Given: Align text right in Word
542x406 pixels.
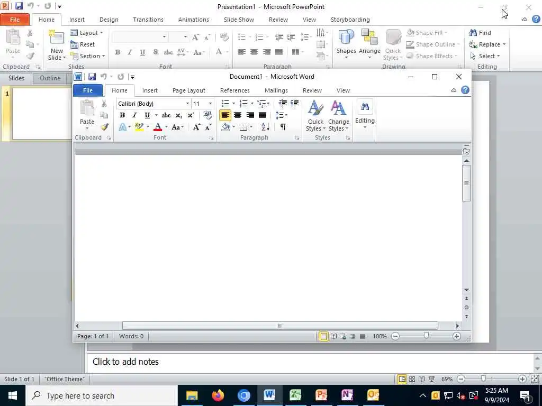Looking at the screenshot, I should 250,115.
